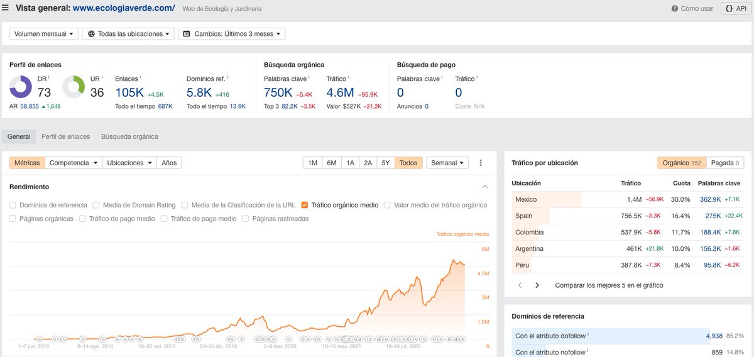754x357 pixels.
Task: Select the Todos time range
Action: (x=408, y=163)
